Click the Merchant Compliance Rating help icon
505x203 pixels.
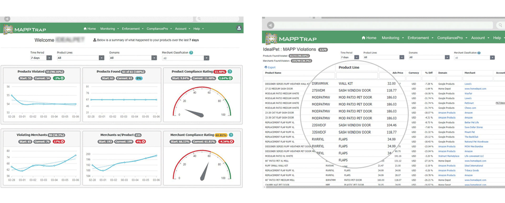231,135
